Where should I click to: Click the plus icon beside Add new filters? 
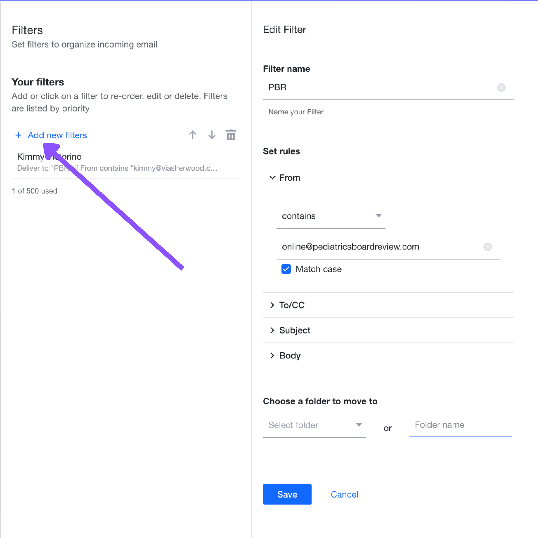click(19, 135)
